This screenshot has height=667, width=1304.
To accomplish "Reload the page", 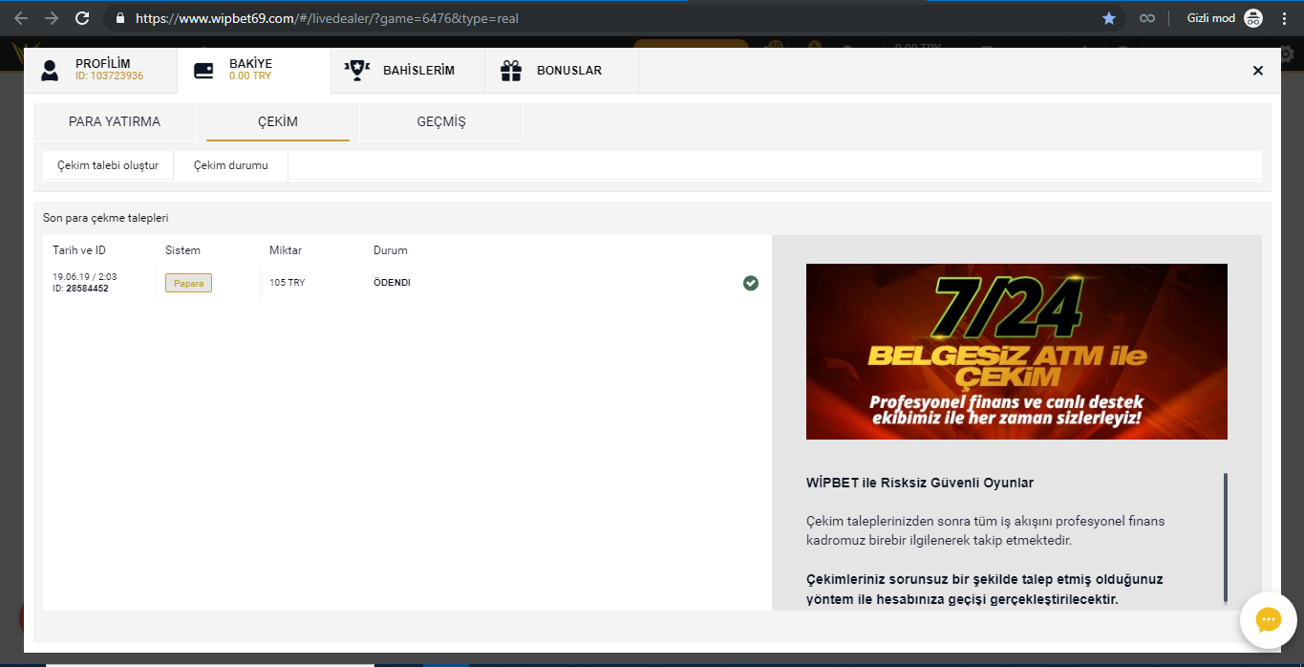I will point(82,18).
